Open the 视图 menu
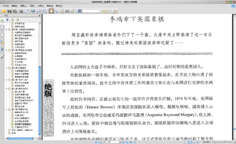The width and height of the screenshot is (236, 144). tap(23, 6)
